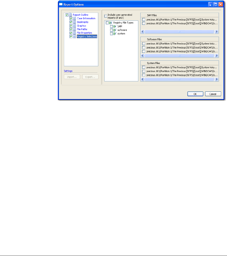Click the Software Files horizontal scrollbar thumb
Screen dimensions: 227x256
179,56
